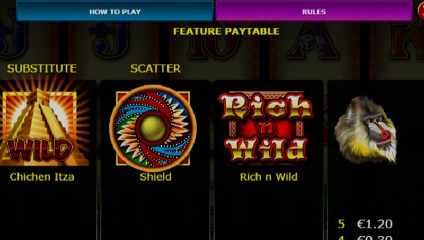This screenshot has width=424, height=240.
Task: Click the FEATURE PAYTABLE heading
Action: coord(226,31)
